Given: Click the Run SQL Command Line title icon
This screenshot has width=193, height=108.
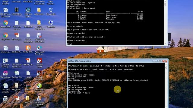Looking at the screenshot, I should coord(69,61).
